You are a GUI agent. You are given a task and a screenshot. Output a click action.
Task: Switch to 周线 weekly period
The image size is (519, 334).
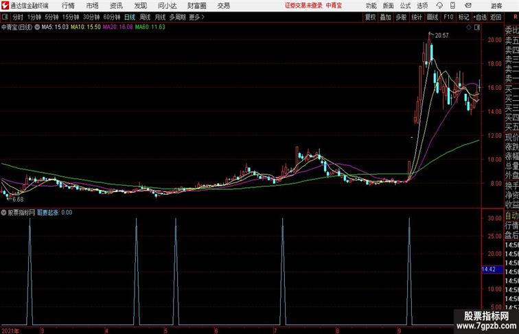coord(145,17)
